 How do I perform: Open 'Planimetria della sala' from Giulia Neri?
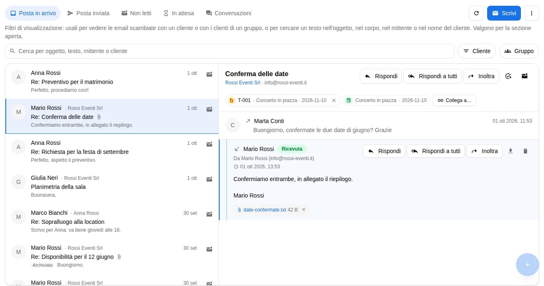(112, 186)
